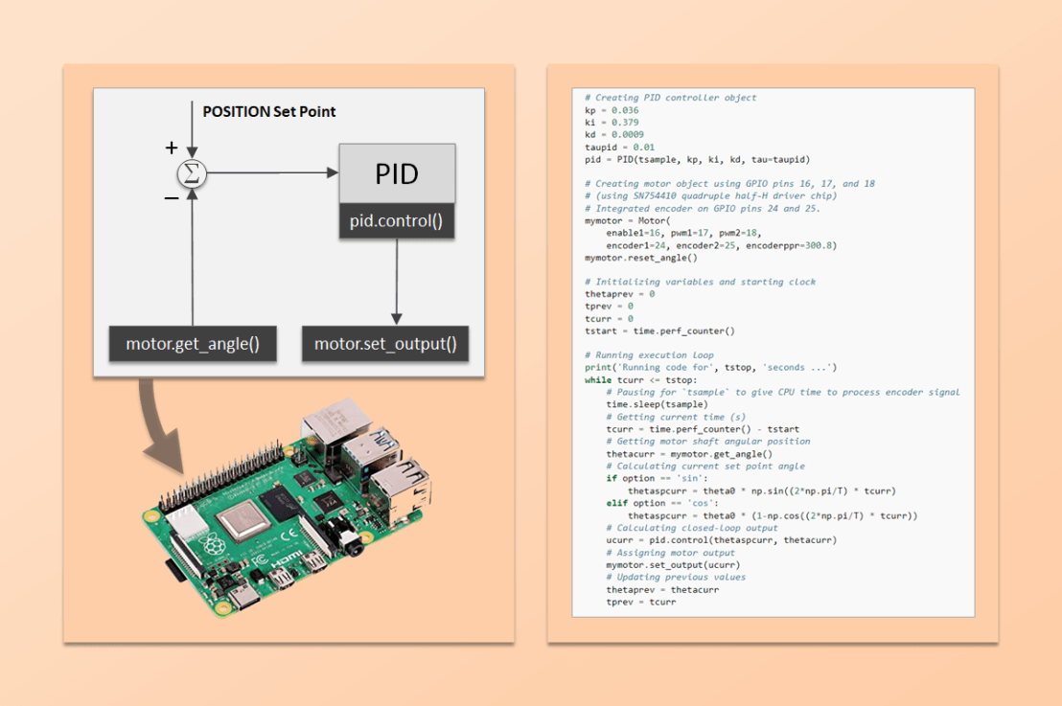The image size is (1062, 706).
Task: Select the kp = 0.036 gain value line
Action: [x=612, y=109]
